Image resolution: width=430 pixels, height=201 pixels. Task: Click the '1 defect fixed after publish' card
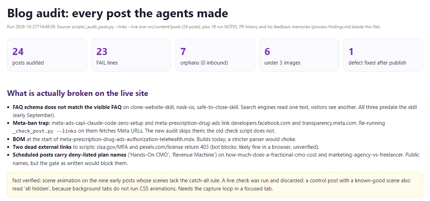(x=383, y=55)
